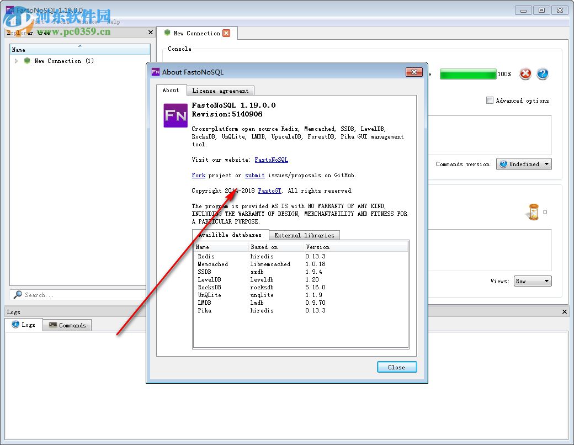Open the Commands tab
574x445 pixels.
67,325
